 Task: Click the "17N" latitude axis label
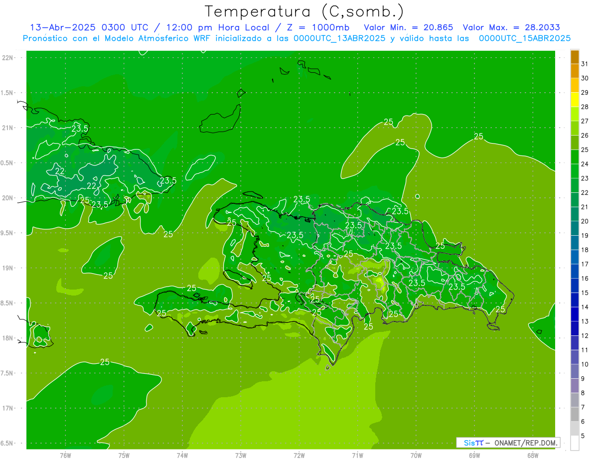pos(8,408)
